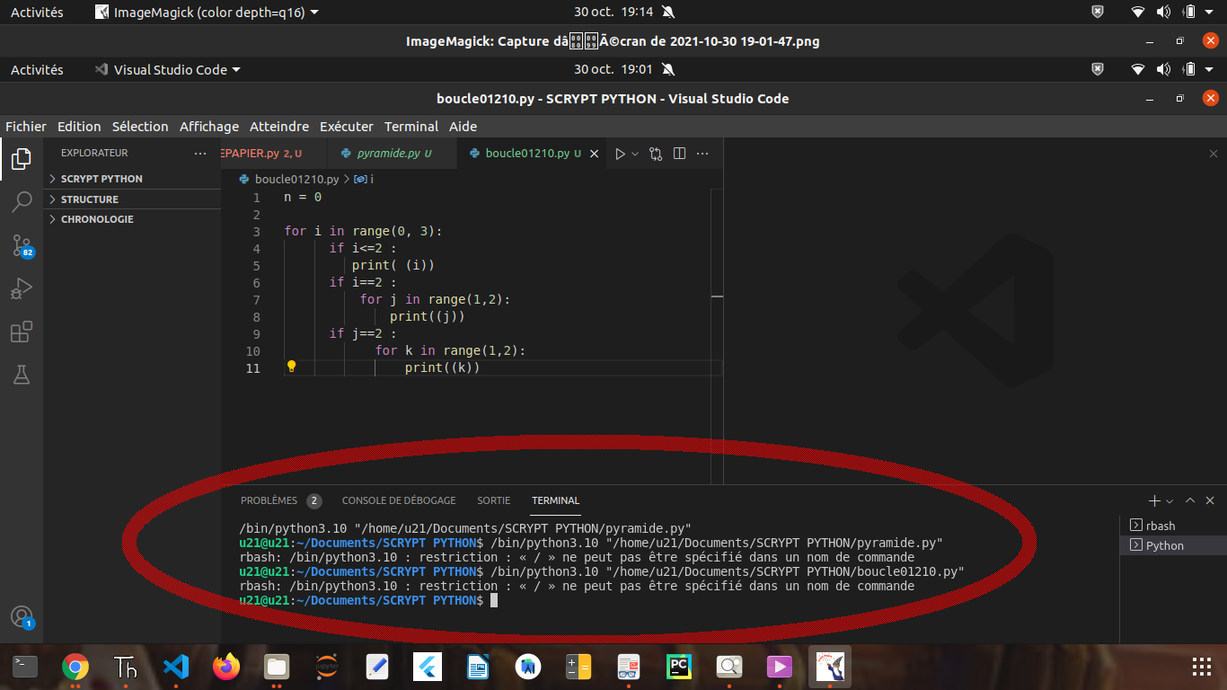Switch to the pyramide.py tab

coord(393,154)
